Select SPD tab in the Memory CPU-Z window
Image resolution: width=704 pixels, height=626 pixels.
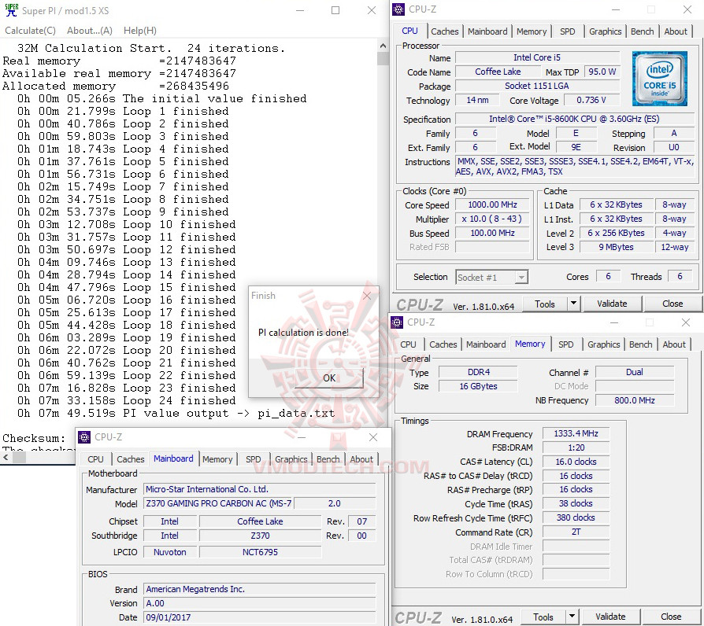pyautogui.click(x=565, y=344)
